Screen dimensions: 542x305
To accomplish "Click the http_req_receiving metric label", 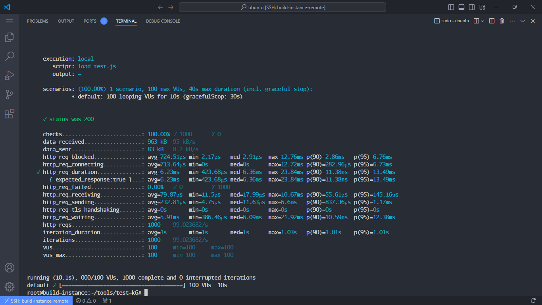I will click(x=71, y=195).
